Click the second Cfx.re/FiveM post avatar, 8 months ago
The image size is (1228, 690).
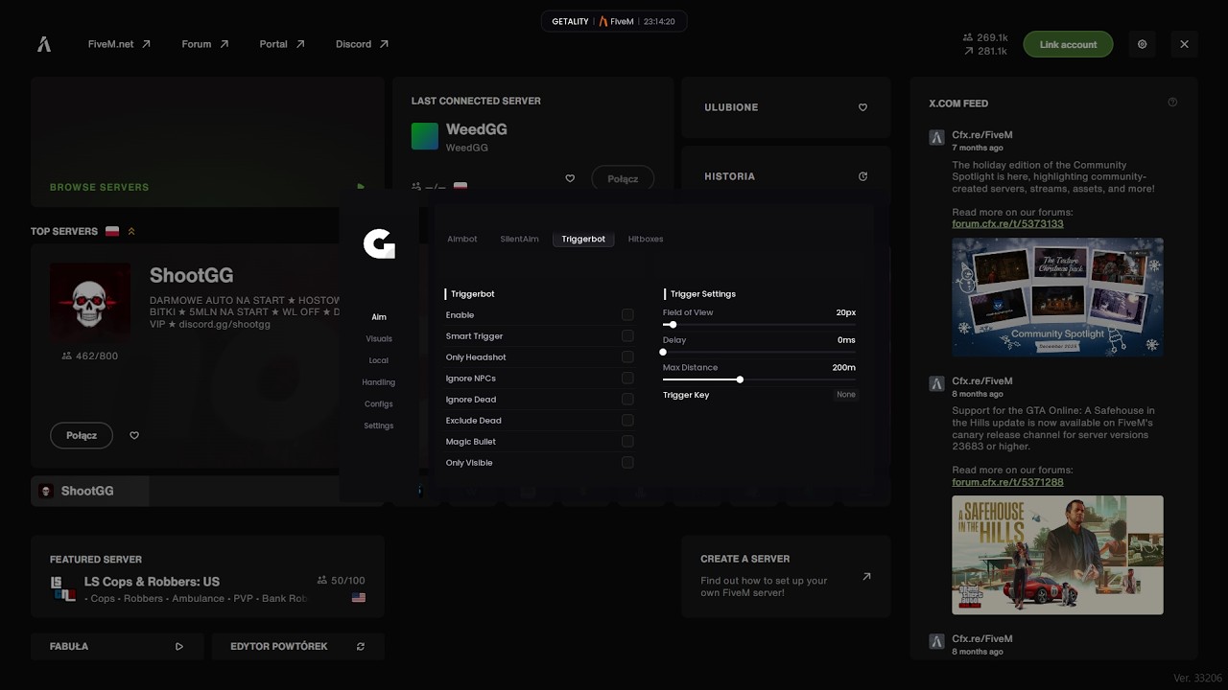pyautogui.click(x=936, y=383)
